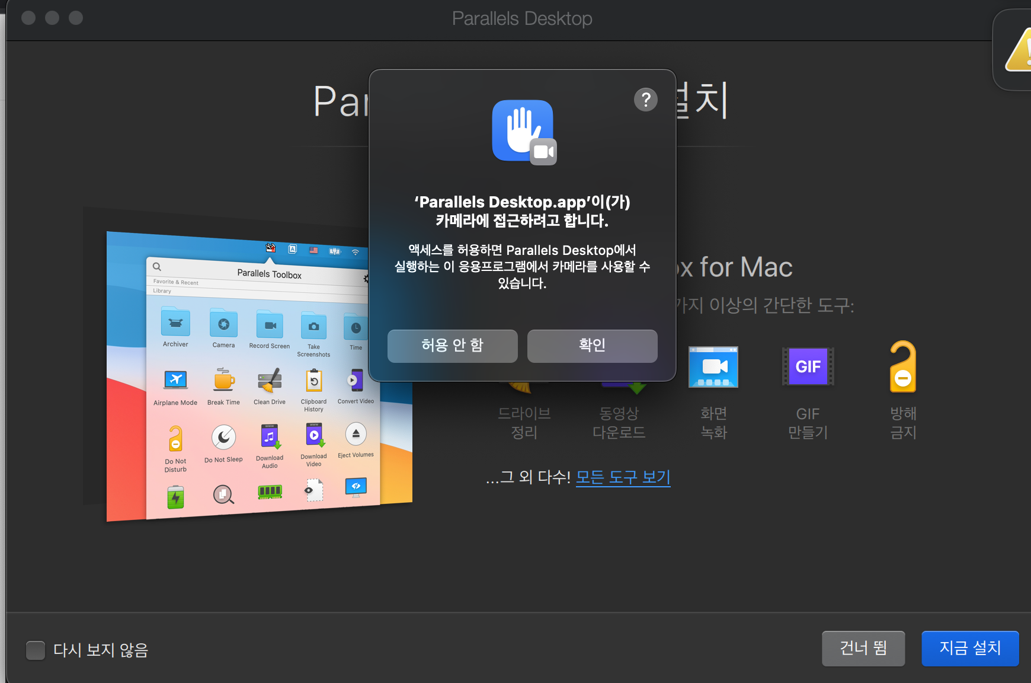This screenshot has height=683, width=1031.
Task: Click the 방해 금지 door hanger icon
Action: [902, 366]
